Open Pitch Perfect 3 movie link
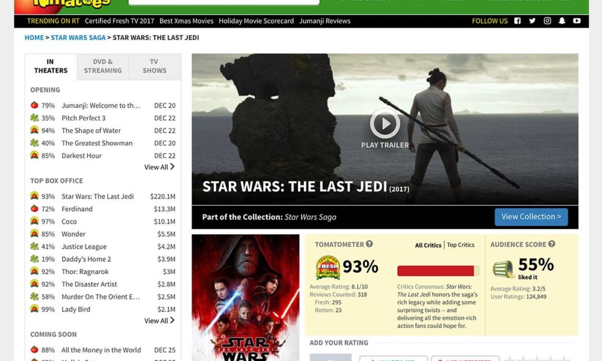The width and height of the screenshot is (602, 361). click(83, 118)
